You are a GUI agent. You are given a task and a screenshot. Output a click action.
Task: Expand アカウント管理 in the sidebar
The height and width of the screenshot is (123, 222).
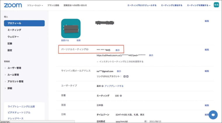15,81
